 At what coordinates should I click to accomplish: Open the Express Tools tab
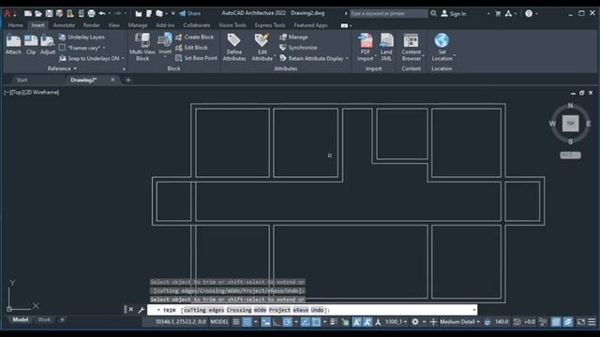pyautogui.click(x=270, y=25)
